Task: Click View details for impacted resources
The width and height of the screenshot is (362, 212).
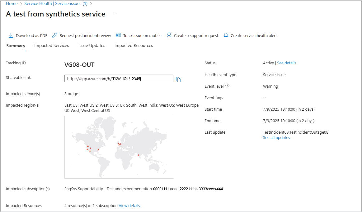Action: pos(129,206)
